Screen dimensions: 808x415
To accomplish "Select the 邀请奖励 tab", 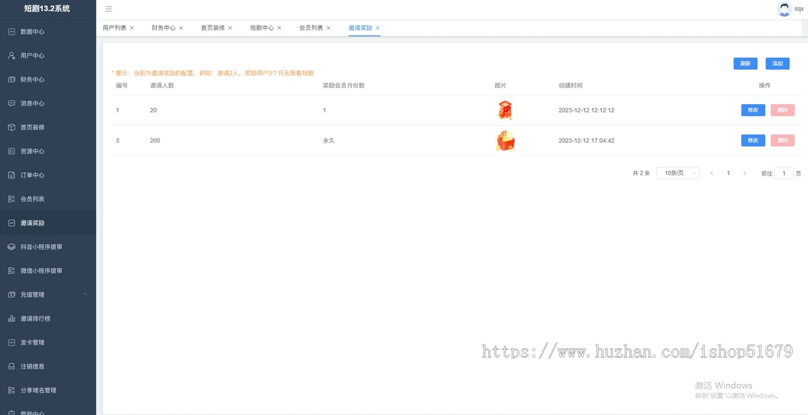I will click(360, 28).
